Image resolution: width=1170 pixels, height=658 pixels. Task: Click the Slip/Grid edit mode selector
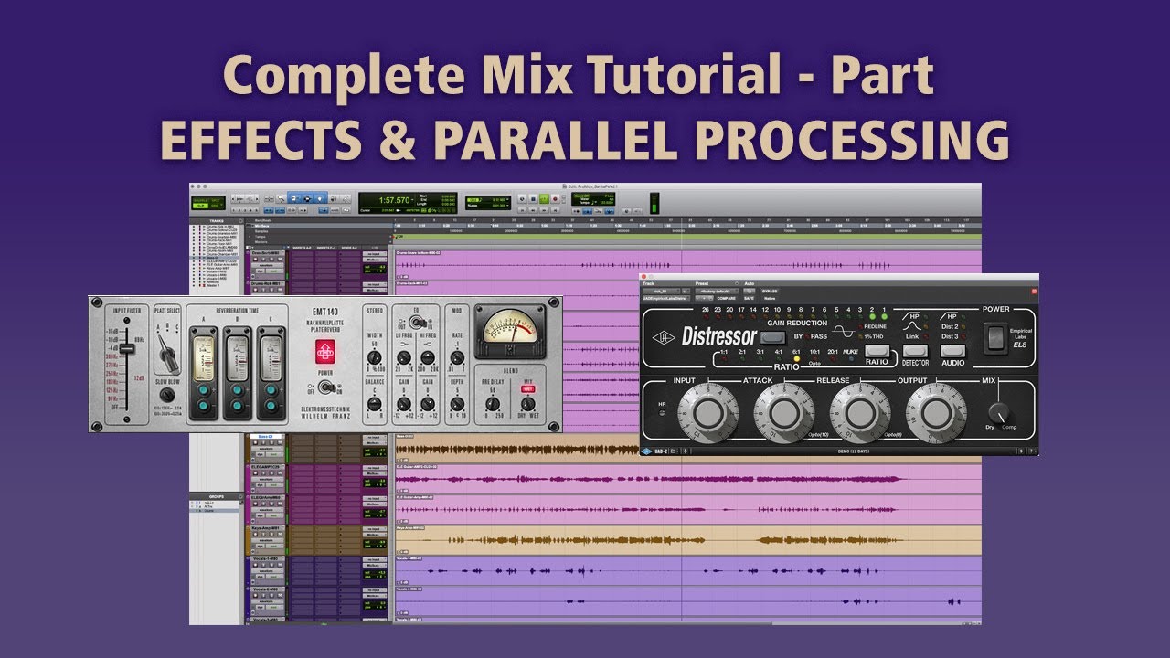[x=207, y=203]
